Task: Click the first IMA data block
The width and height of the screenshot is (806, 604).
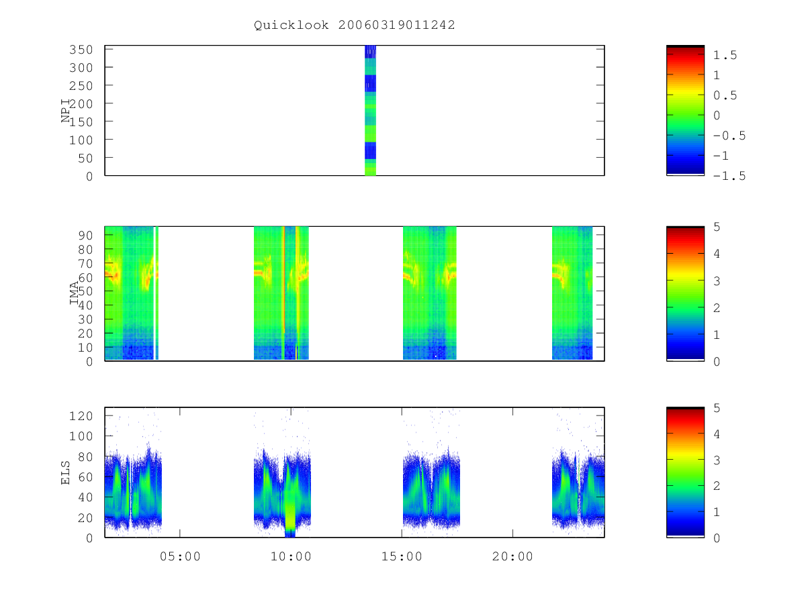Action: point(131,293)
